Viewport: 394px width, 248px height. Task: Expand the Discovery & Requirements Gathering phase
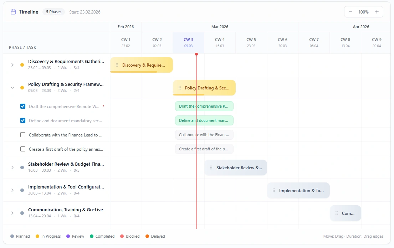[12, 64]
